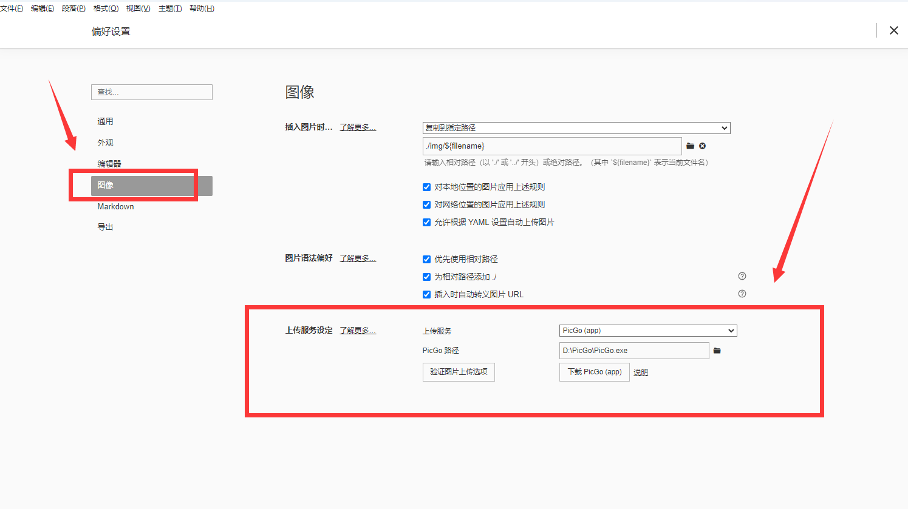Open the 文件(F) menu

(12, 8)
